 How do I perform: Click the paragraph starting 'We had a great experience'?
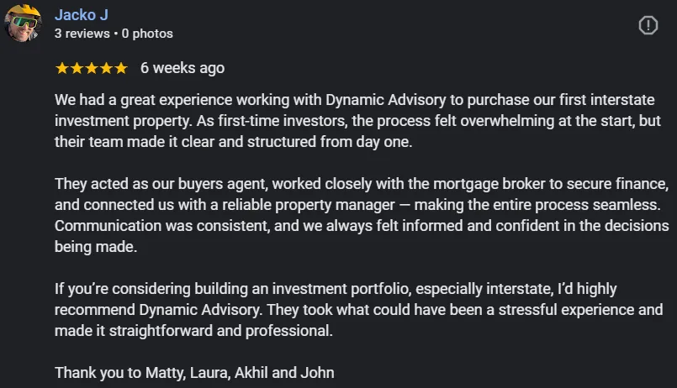click(357, 121)
